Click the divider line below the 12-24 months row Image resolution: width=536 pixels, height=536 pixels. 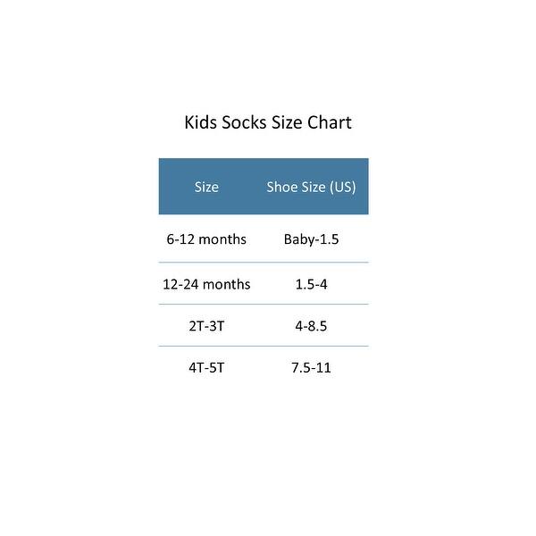[x=264, y=305]
